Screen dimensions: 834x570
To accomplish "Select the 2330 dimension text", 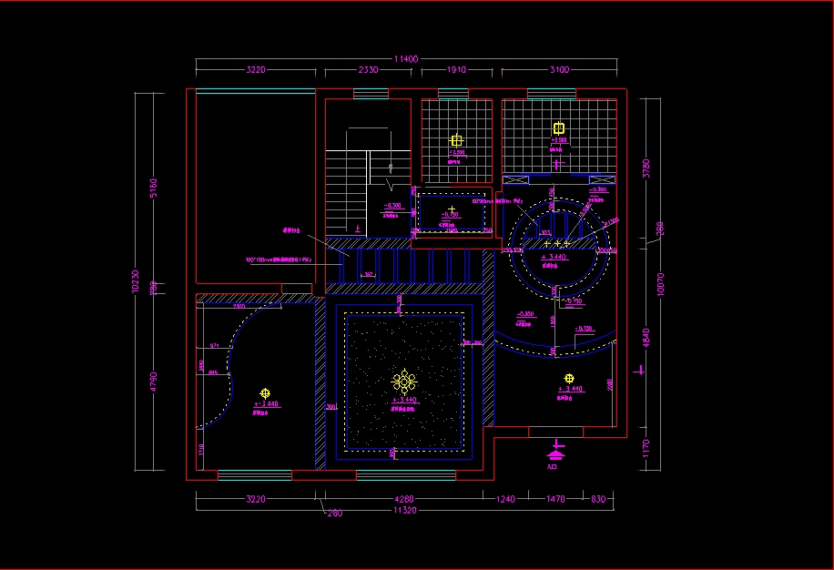I will click(368, 69).
